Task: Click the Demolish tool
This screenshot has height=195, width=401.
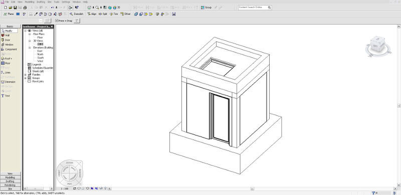Action: tap(77, 14)
